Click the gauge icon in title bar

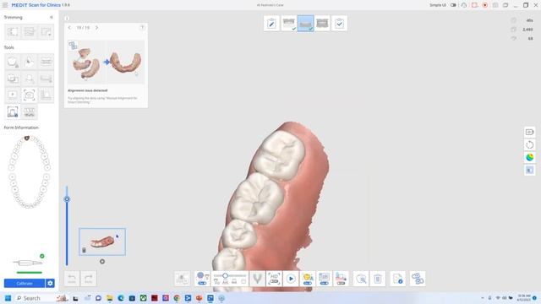tap(464, 5)
